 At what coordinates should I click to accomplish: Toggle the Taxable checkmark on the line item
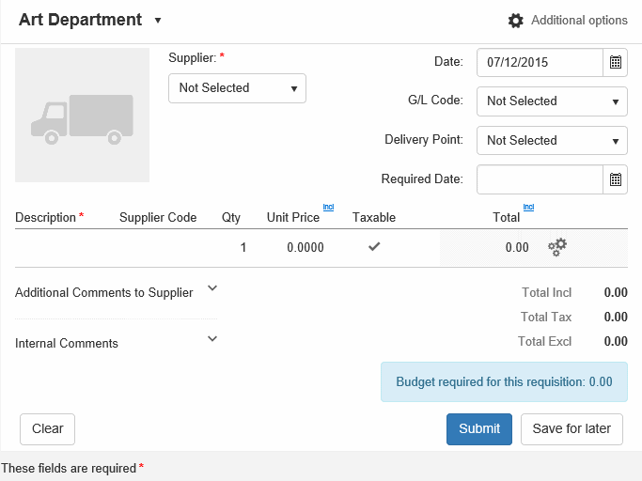(374, 246)
